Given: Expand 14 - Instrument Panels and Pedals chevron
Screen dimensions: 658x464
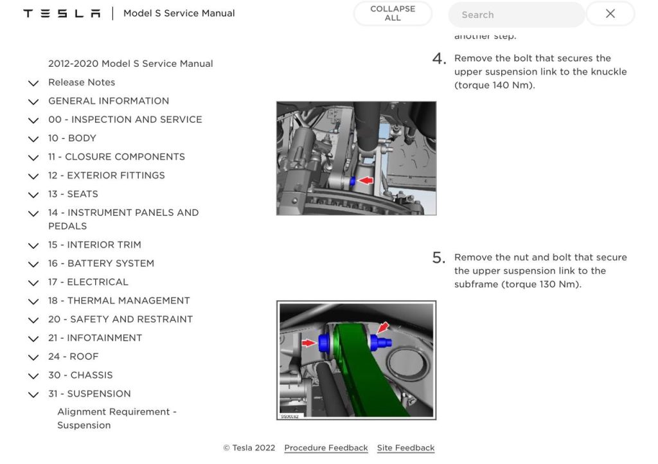Looking at the screenshot, I should (x=33, y=213).
